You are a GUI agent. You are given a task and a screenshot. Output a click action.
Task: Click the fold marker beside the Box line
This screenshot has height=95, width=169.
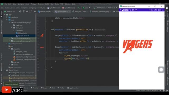(x=46, y=30)
